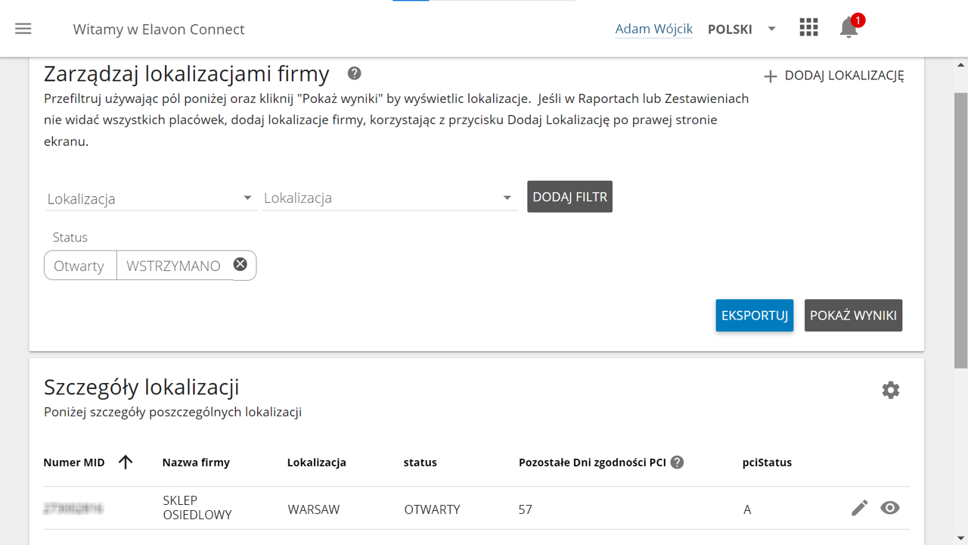The height and width of the screenshot is (545, 968).
Task: Click the POKAŻ WYNIKI button
Action: pos(852,316)
